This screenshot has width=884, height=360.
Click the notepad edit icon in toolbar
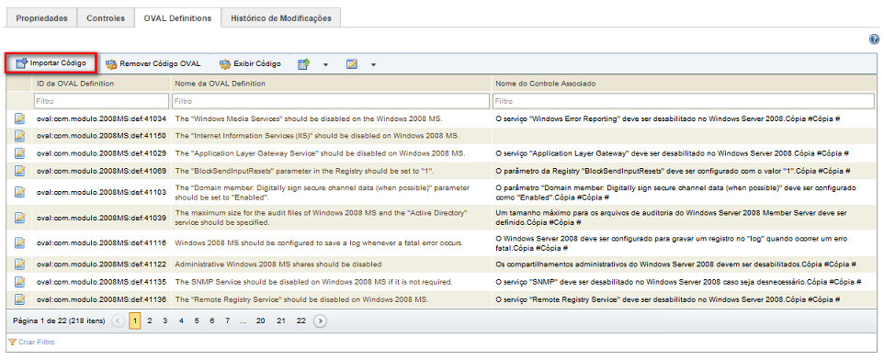352,63
